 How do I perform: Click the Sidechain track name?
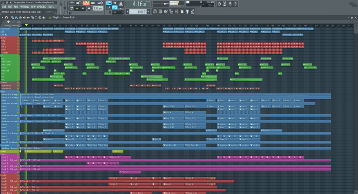[x=8, y=29]
